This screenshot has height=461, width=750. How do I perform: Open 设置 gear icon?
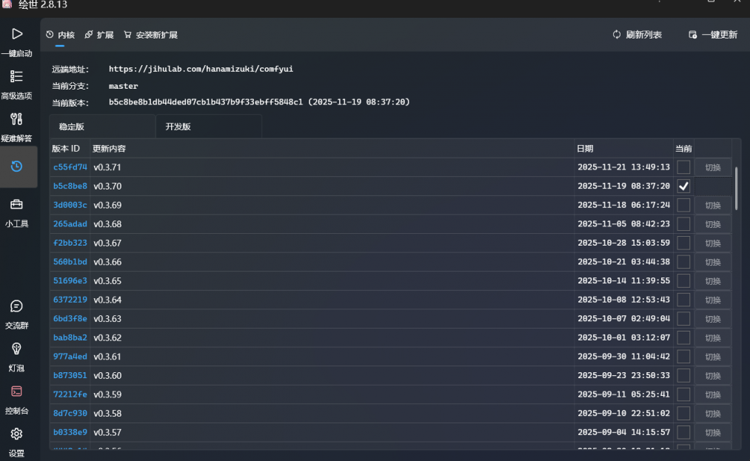17,434
